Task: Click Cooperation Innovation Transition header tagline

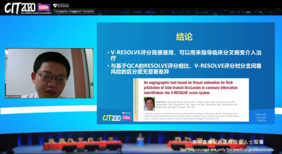Action: pyautogui.click(x=74, y=11)
